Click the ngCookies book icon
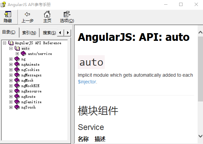This screenshot has height=144, width=203. click(x=17, y=70)
